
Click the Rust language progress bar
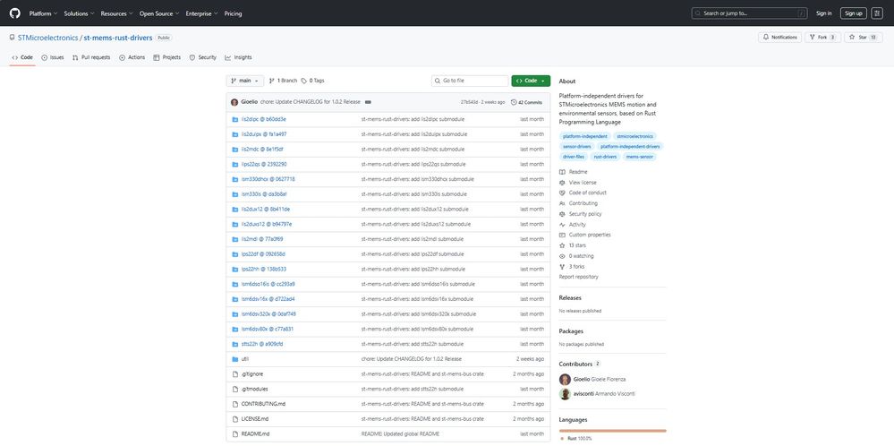coord(612,431)
